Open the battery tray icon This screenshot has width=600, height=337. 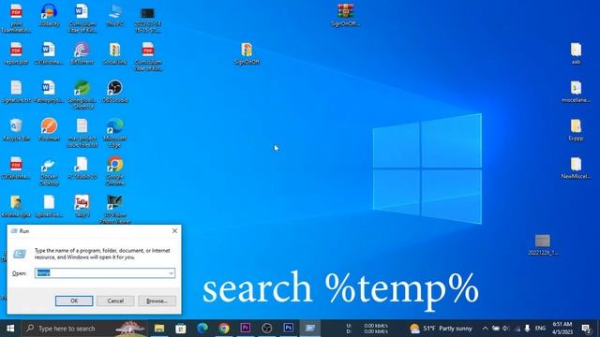[x=496, y=329]
